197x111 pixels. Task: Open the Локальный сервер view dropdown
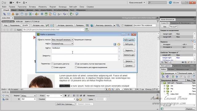(187, 73)
